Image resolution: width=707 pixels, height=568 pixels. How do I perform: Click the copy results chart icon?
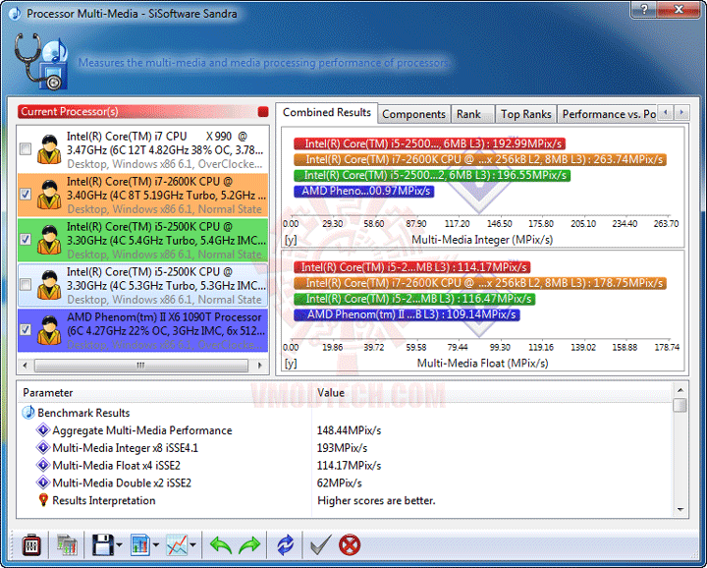pyautogui.click(x=67, y=545)
